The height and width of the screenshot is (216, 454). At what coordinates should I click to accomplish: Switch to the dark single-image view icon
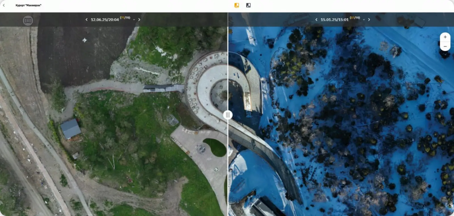(x=248, y=5)
